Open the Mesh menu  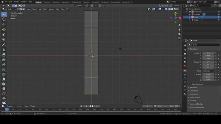pyautogui.click(x=45, y=9)
